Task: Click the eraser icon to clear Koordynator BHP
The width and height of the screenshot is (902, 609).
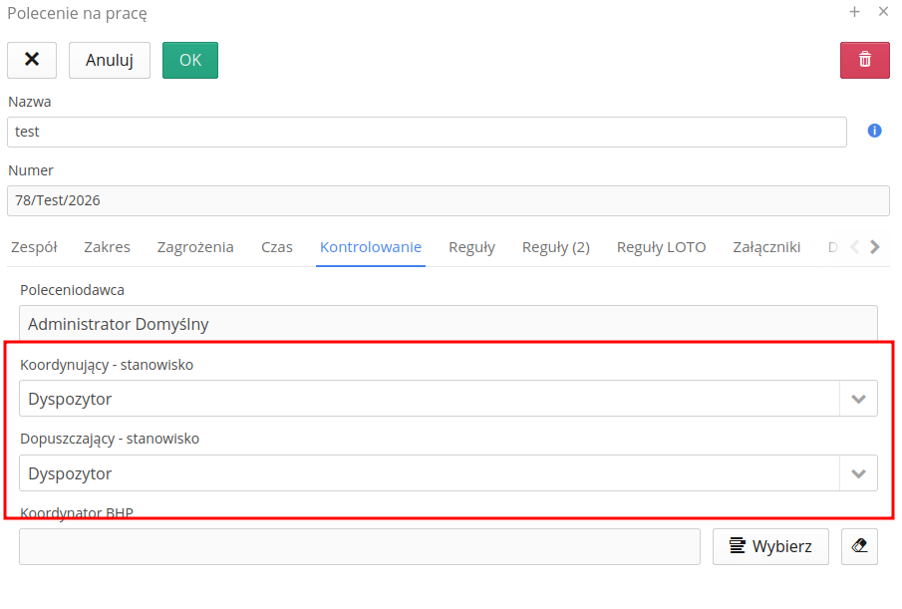Action: 859,546
